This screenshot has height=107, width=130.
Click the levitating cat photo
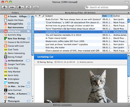coord(81,85)
